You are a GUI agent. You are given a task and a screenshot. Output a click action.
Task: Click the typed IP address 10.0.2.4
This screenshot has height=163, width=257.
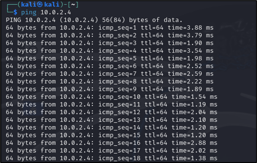coord(56,12)
